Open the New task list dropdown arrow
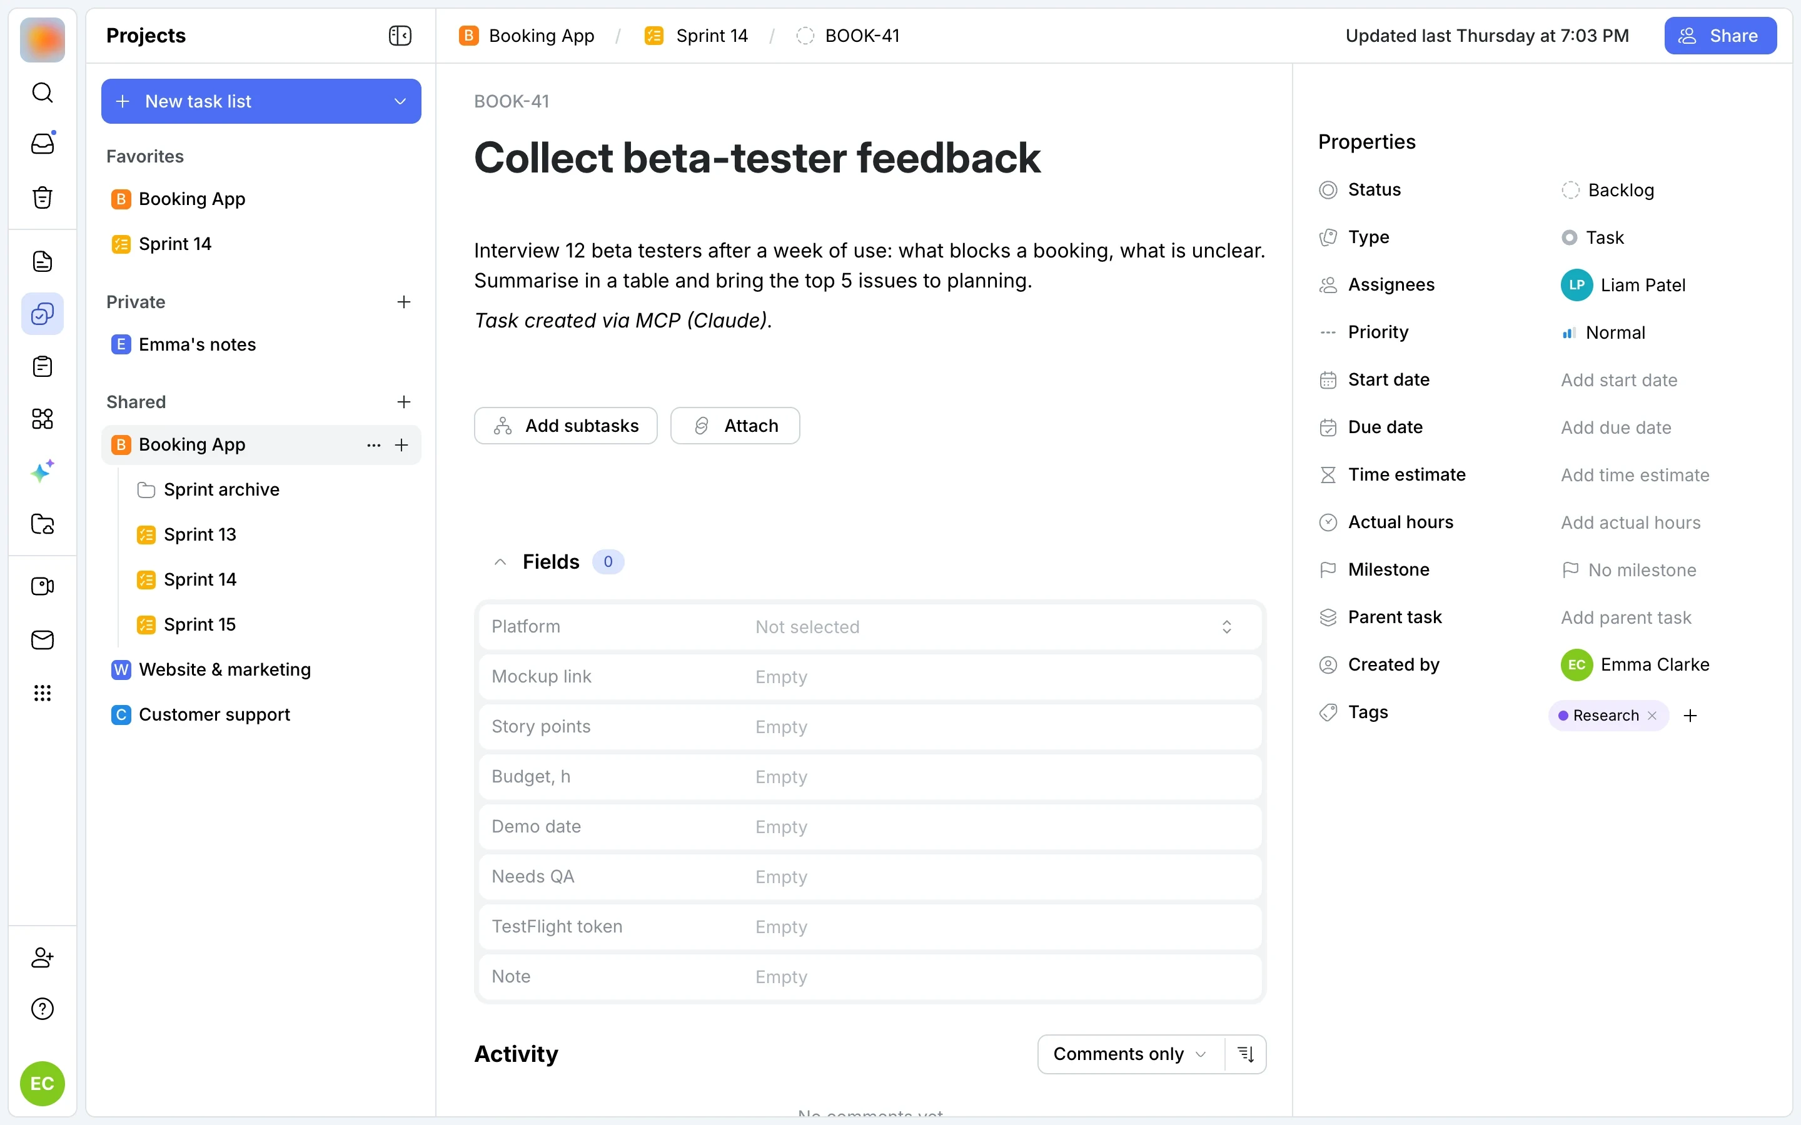This screenshot has height=1125, width=1801. 400,101
